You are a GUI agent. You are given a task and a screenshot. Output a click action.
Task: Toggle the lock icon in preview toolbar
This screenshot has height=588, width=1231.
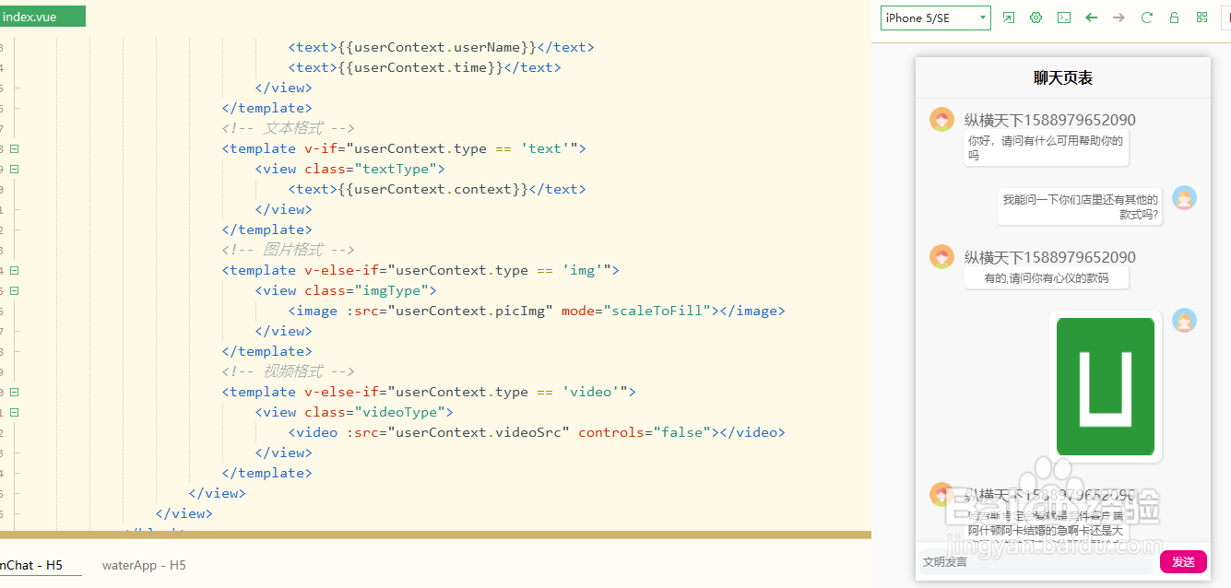pos(1174,18)
